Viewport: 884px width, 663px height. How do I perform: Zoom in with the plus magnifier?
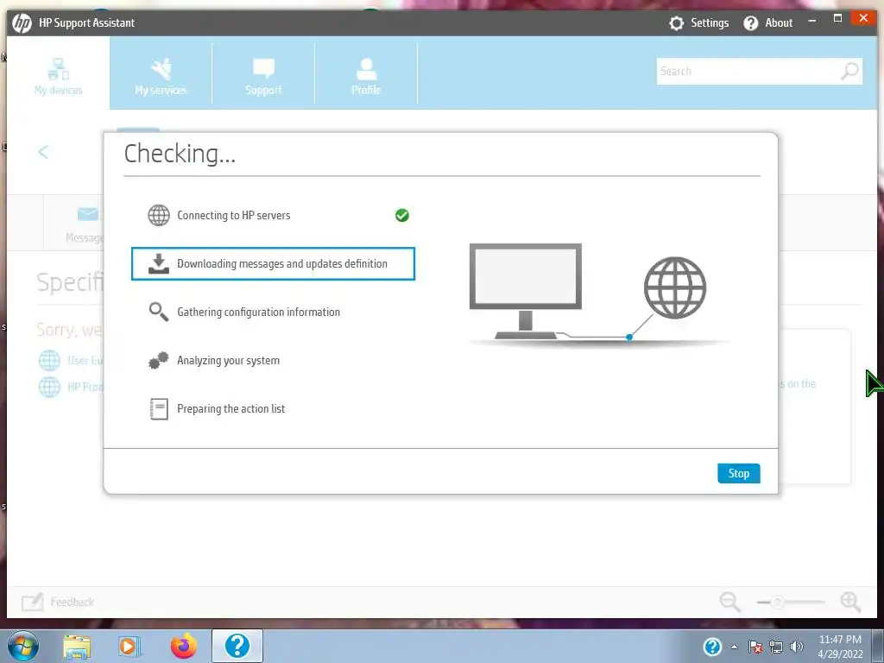coord(850,602)
